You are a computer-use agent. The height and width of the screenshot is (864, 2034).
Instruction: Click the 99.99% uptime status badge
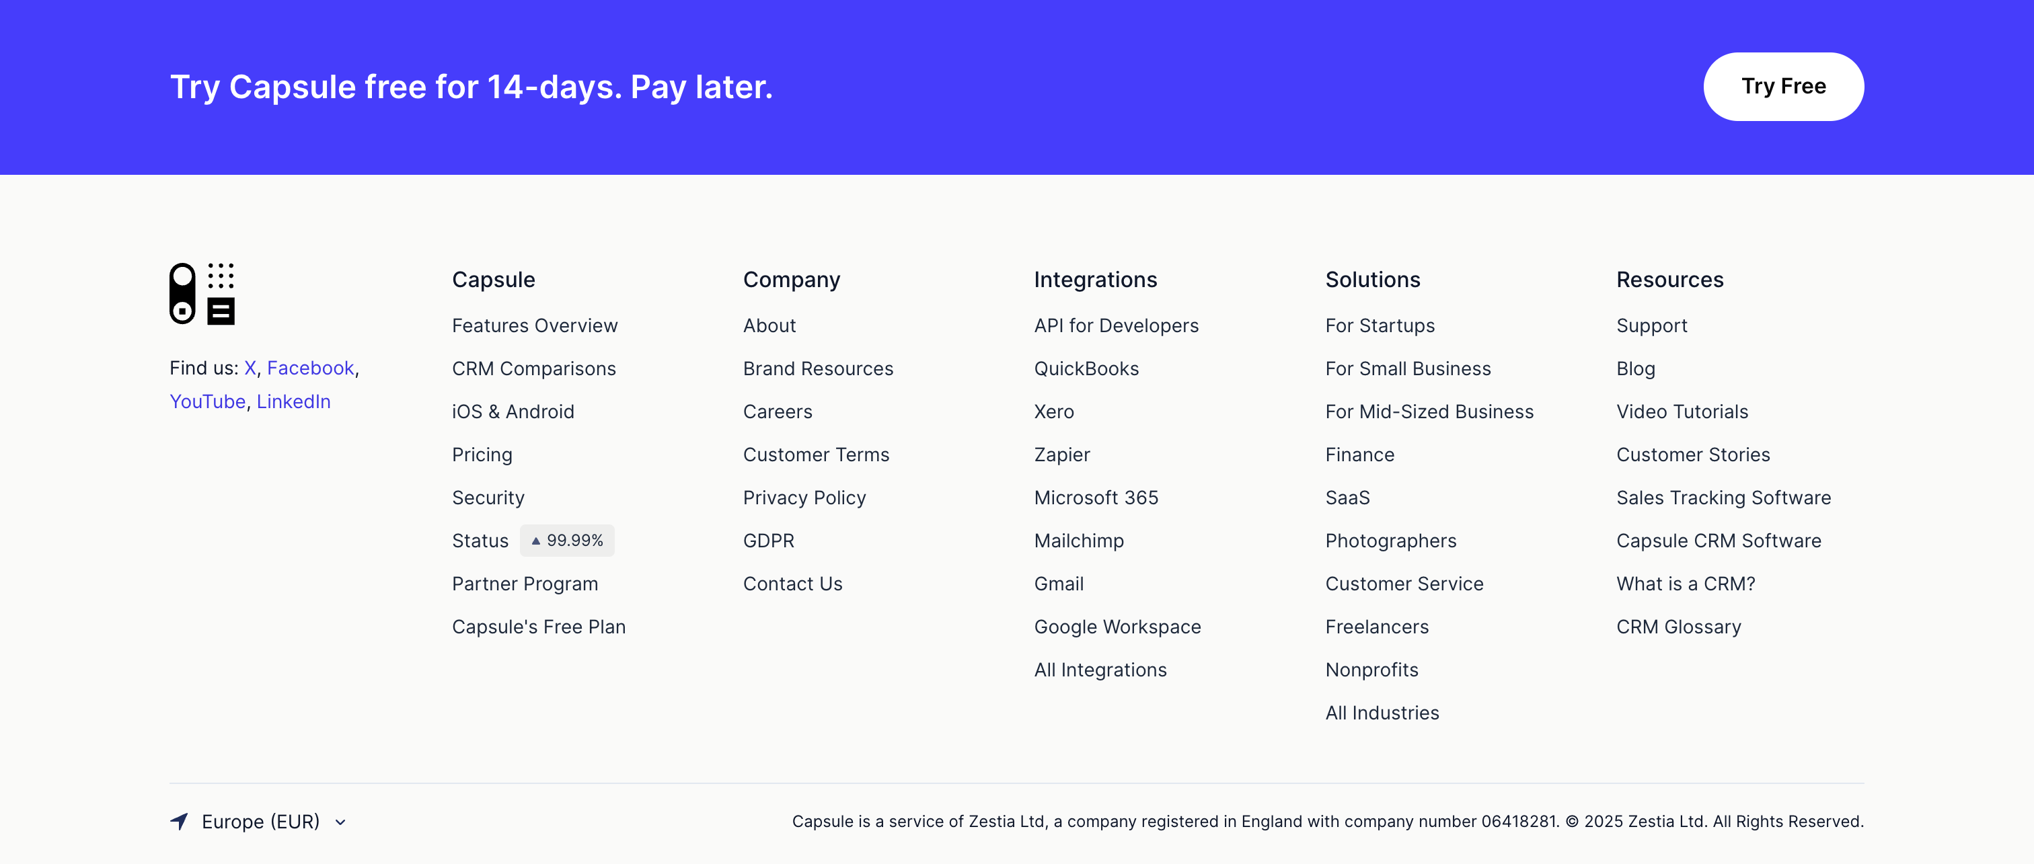[567, 541]
